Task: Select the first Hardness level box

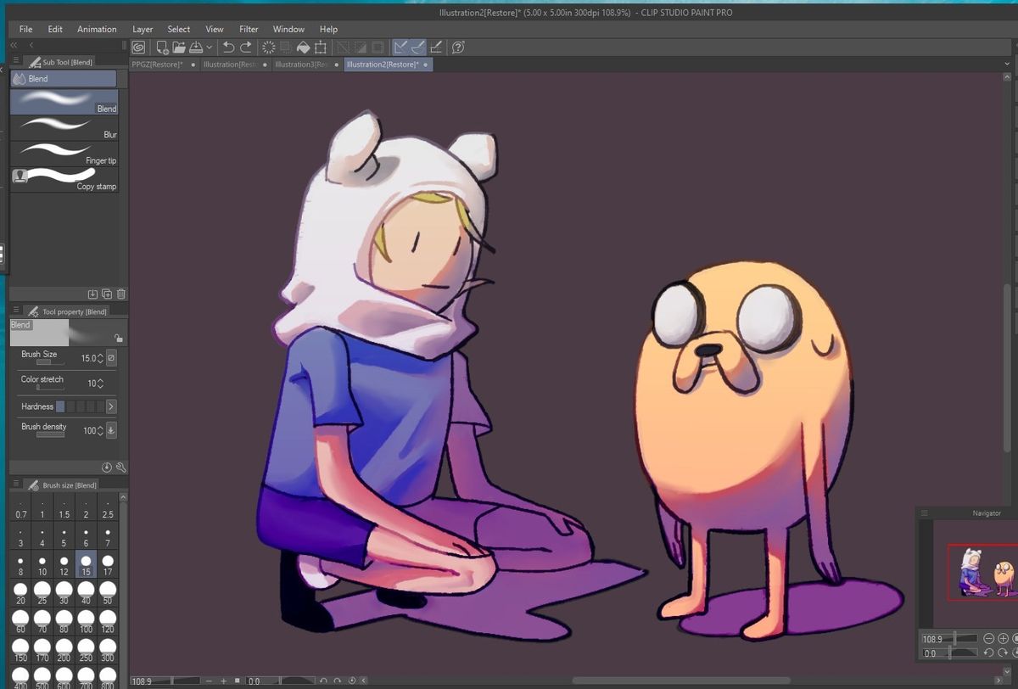Action: click(60, 407)
